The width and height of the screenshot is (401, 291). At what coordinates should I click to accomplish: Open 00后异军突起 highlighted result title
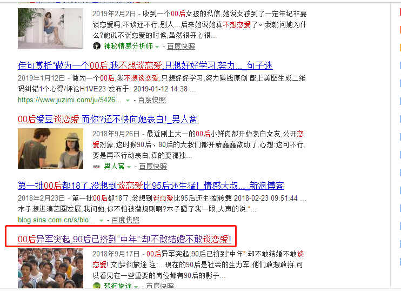124,239
